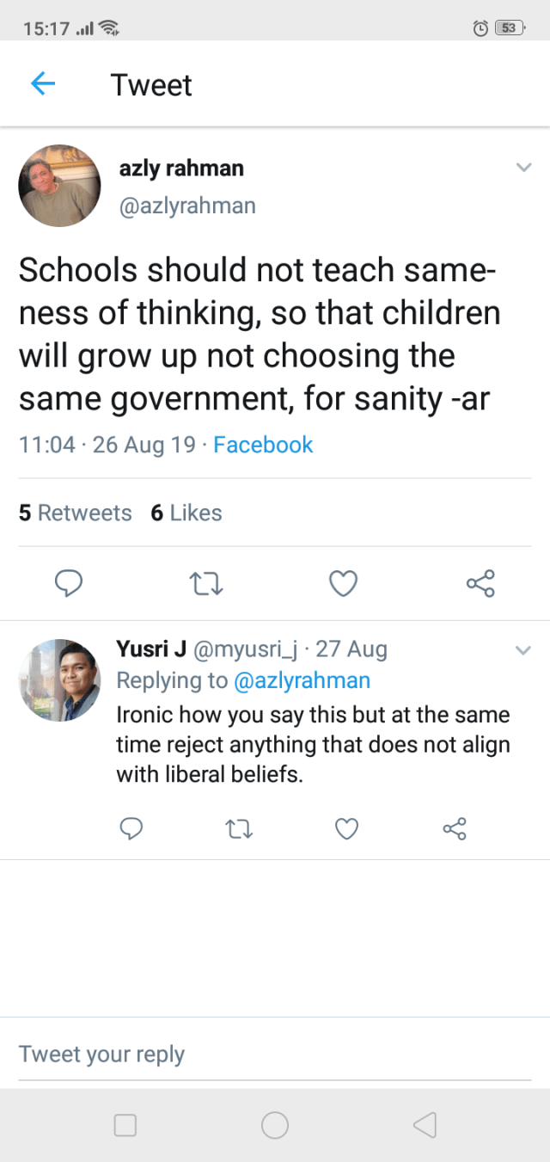The image size is (550, 1162).
Task: Like Yusri J's reply
Action: (345, 828)
